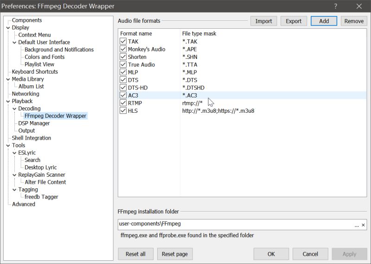Collapse the Display tree node
371x264 pixels.
pyautogui.click(x=8, y=28)
